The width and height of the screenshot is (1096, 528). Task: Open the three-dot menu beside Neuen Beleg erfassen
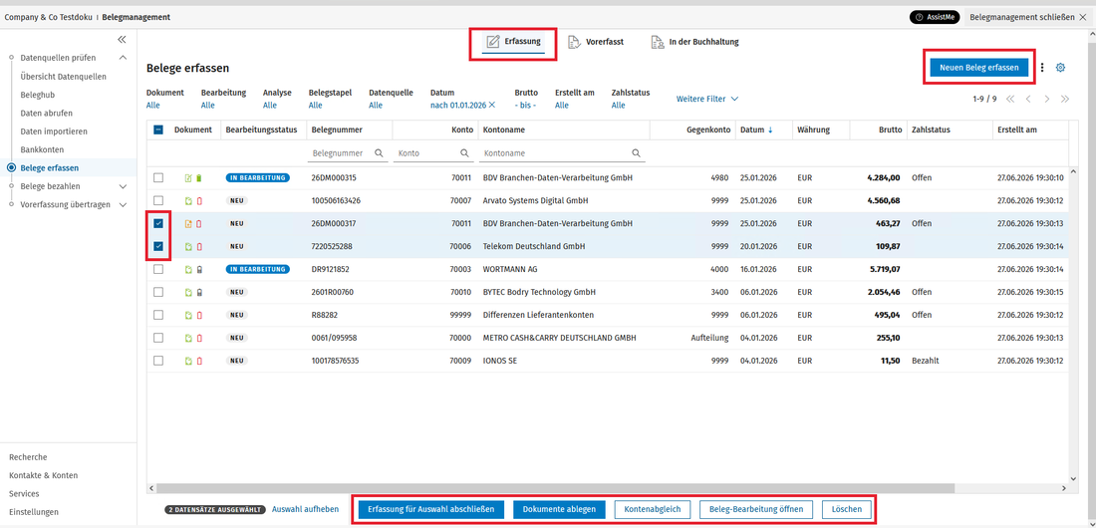[1042, 68]
